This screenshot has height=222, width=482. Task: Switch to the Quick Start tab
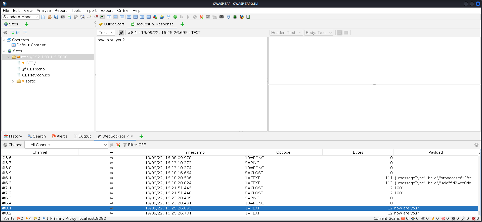(x=112, y=24)
